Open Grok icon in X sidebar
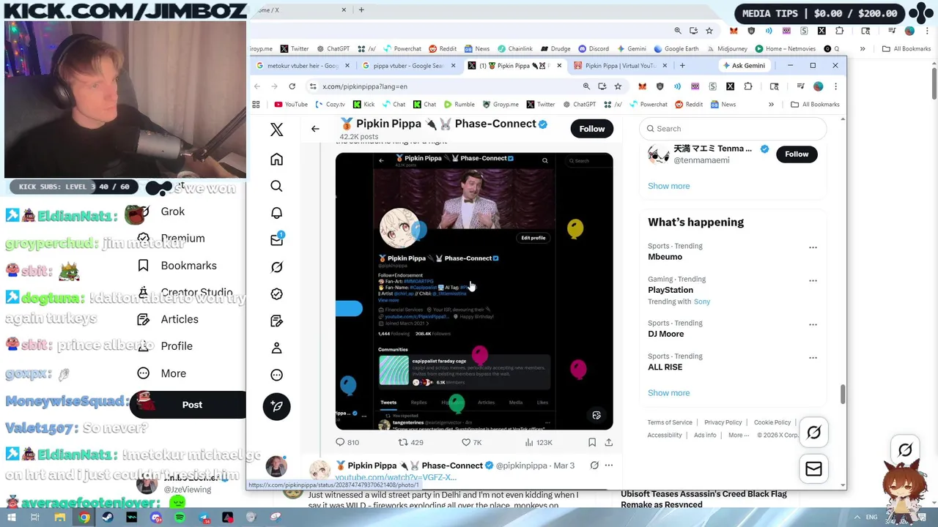This screenshot has width=938, height=527. point(276,267)
